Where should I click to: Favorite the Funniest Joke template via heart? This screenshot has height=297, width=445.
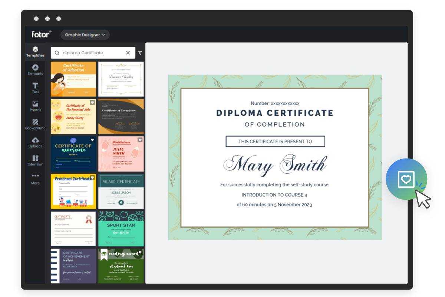92,102
